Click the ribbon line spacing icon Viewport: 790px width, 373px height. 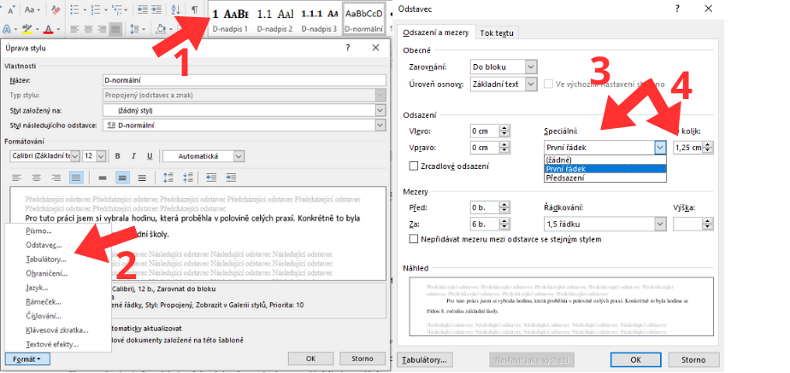click(134, 29)
